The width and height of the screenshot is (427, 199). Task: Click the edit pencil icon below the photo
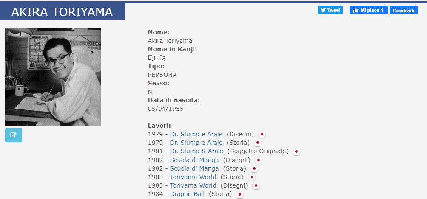[14, 135]
